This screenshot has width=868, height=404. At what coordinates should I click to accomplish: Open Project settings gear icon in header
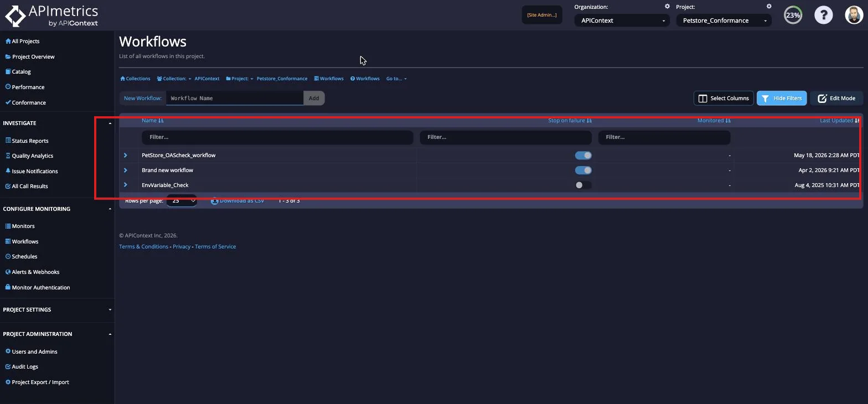click(769, 7)
